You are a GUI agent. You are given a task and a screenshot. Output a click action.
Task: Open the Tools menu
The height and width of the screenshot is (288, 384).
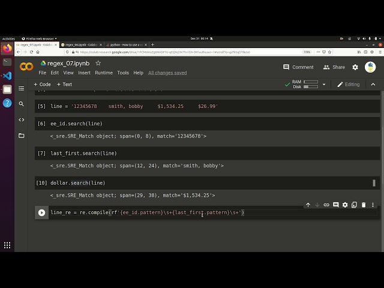tap(123, 73)
